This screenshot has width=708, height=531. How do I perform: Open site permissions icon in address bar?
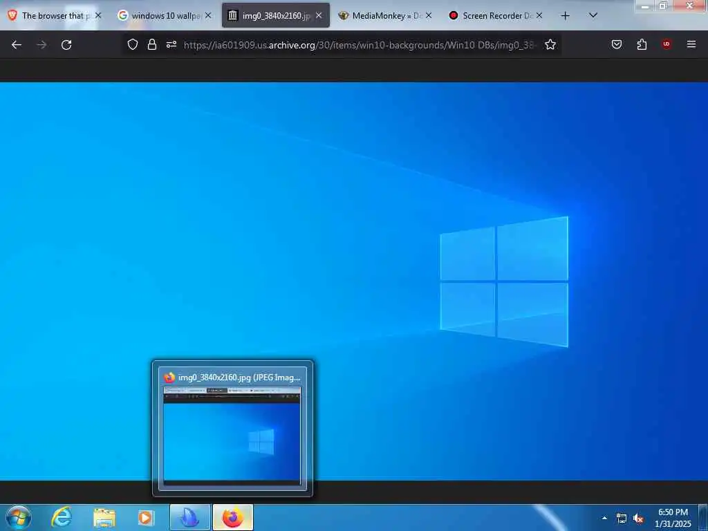click(x=171, y=44)
